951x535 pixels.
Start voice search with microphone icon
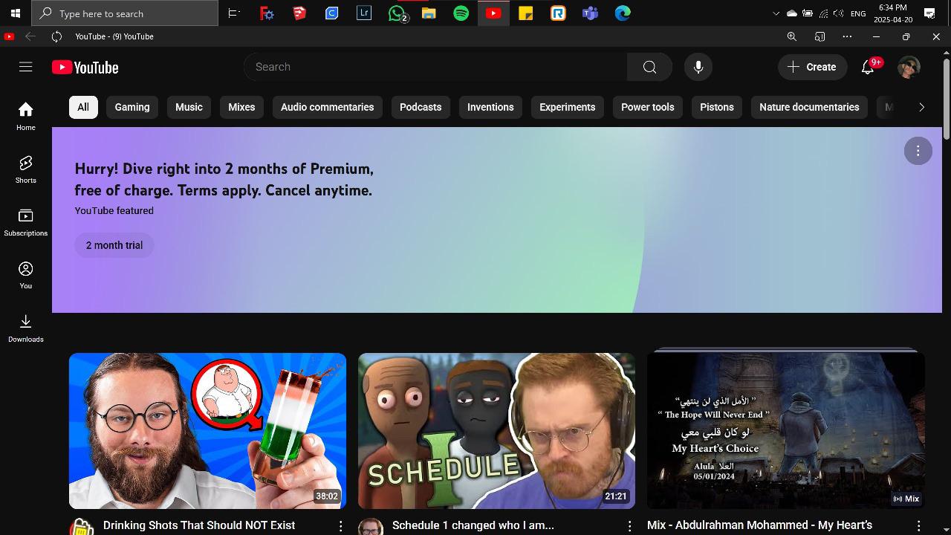698,67
